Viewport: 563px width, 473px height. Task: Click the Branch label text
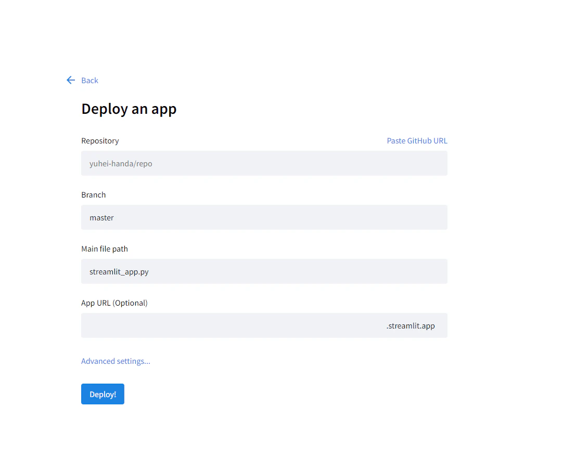pyautogui.click(x=94, y=195)
